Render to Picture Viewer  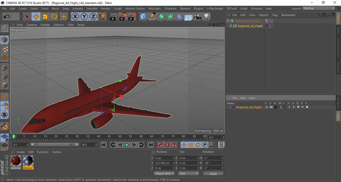click(123, 17)
